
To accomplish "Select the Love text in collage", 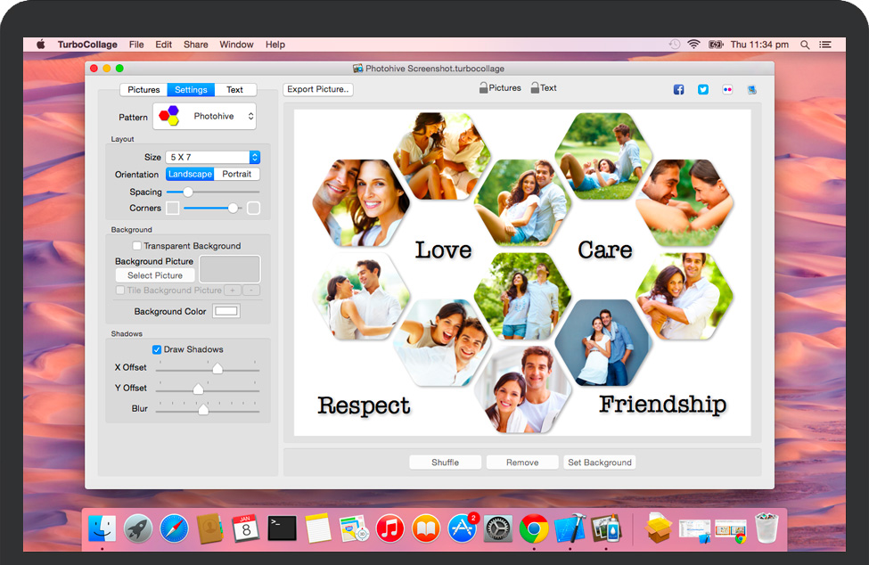I will (x=443, y=250).
